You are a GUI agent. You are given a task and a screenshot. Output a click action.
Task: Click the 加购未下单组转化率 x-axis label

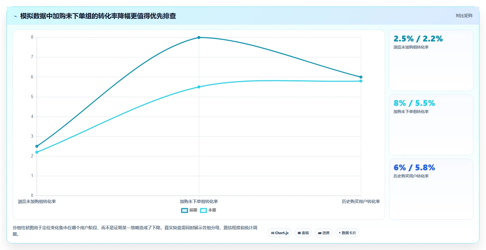pos(199,201)
